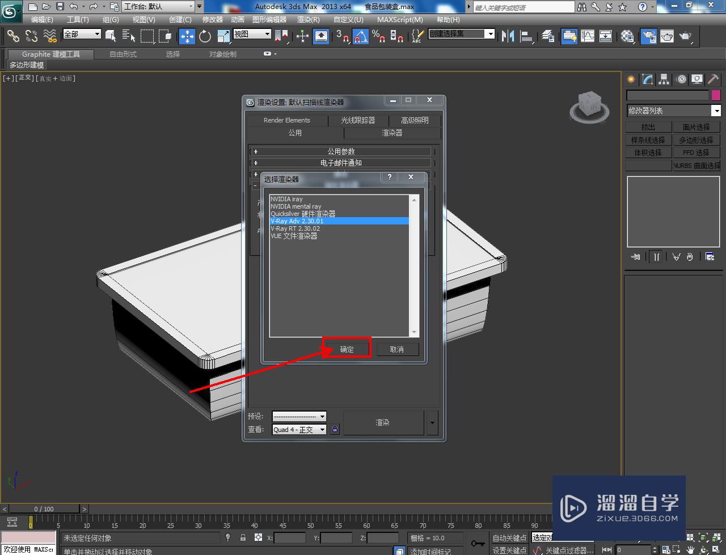Screen dimensions: 726x555
Task: Click the Mirror tool icon
Action: tap(508, 36)
